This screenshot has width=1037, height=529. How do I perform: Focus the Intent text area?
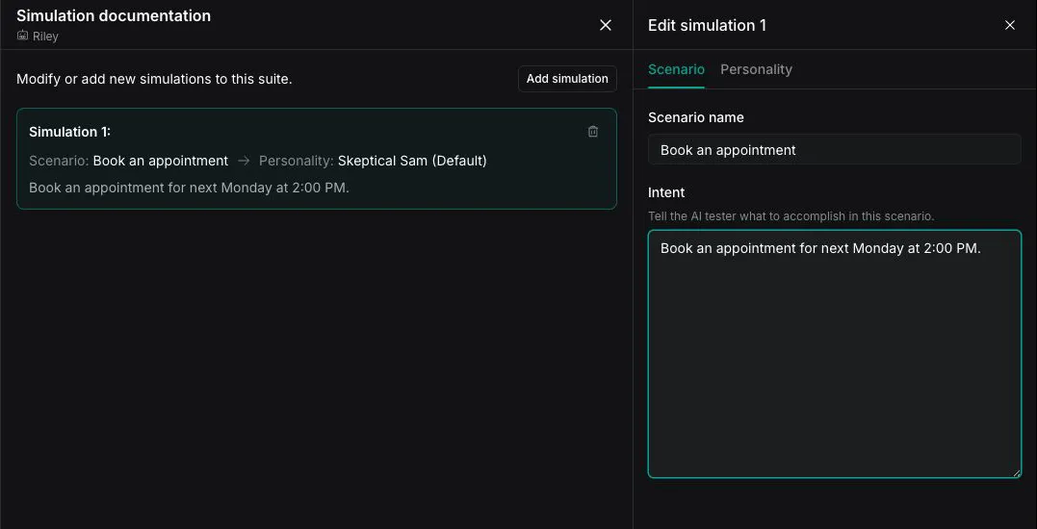coord(834,353)
